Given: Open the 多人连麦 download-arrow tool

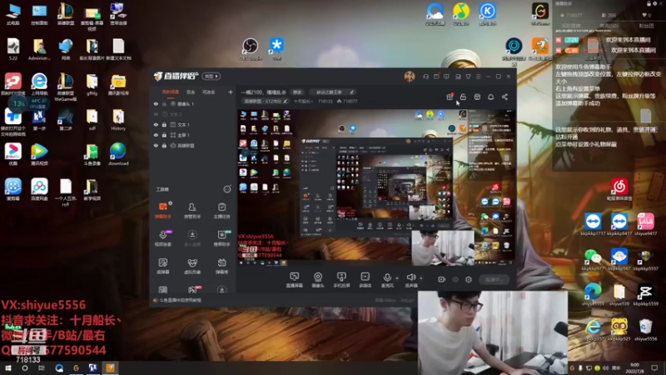Looking at the screenshot, I should tap(192, 238).
